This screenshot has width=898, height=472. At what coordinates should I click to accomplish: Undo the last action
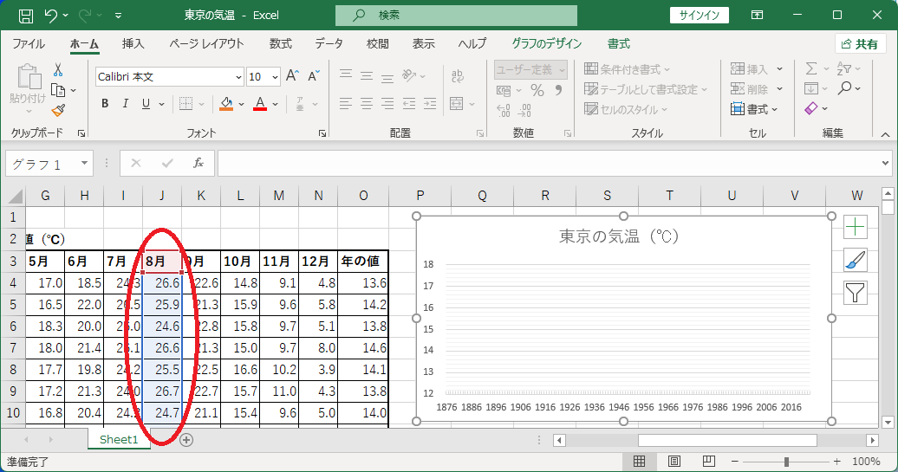pos(50,16)
